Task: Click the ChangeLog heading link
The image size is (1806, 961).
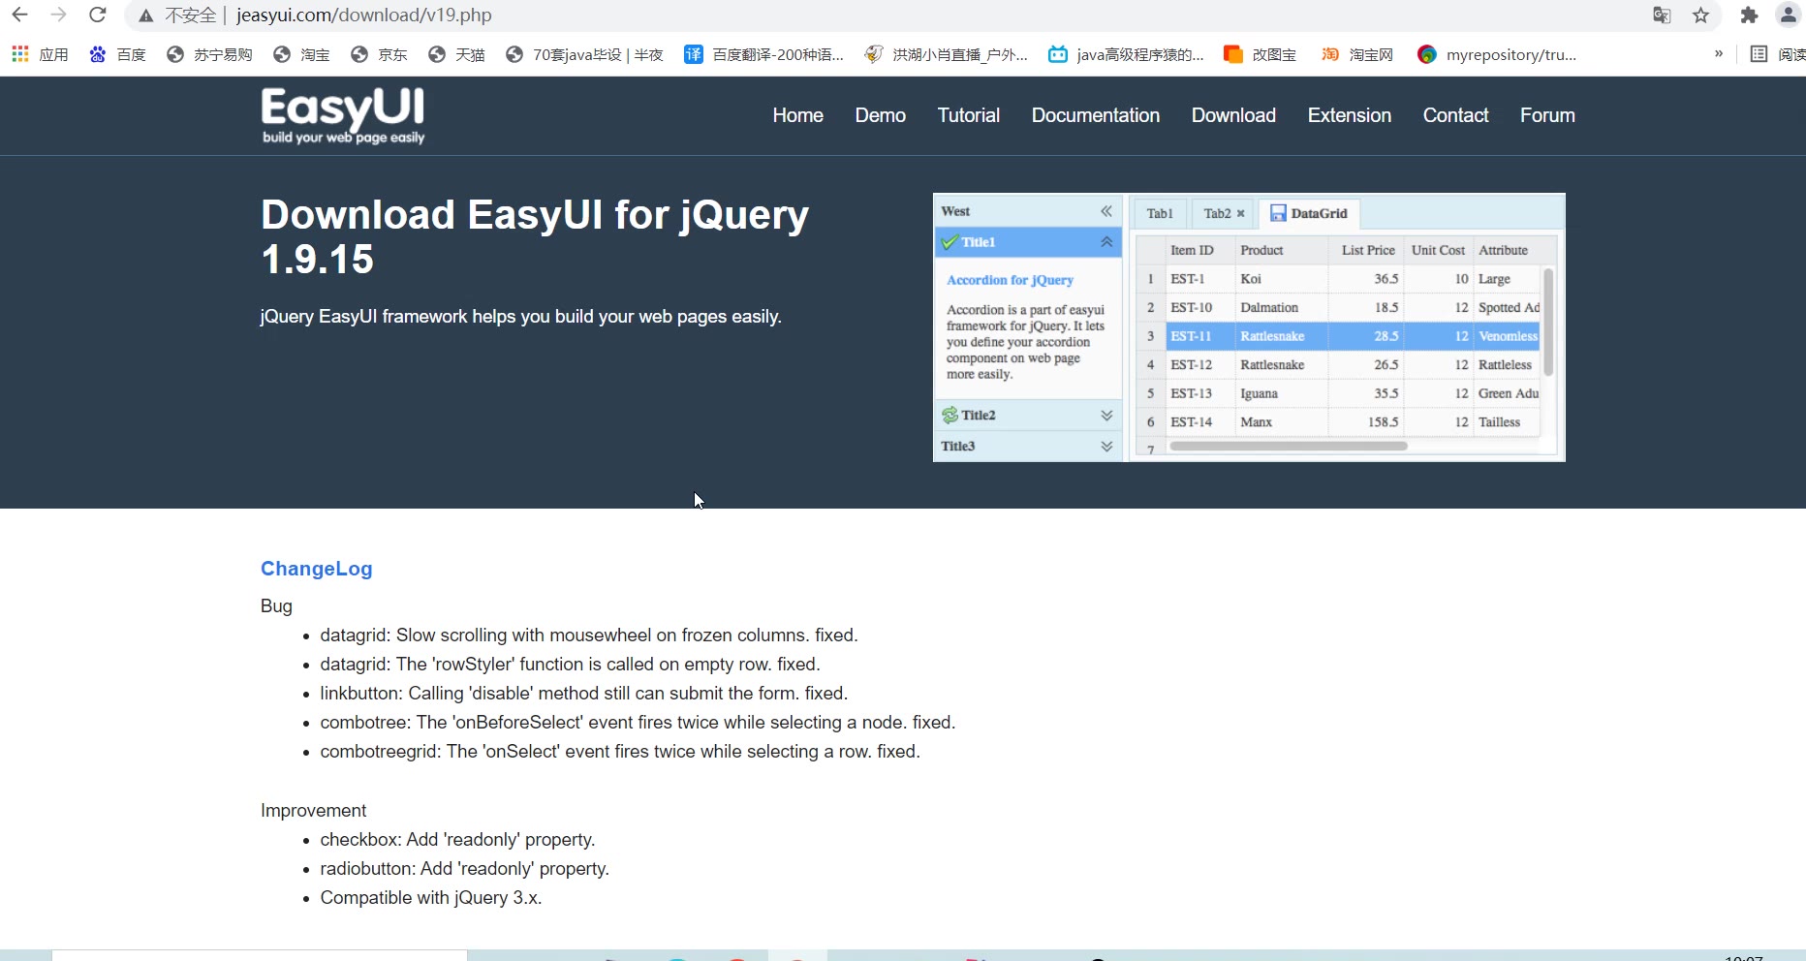Action: [x=316, y=569]
